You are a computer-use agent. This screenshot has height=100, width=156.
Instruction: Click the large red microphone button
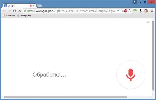(131, 75)
